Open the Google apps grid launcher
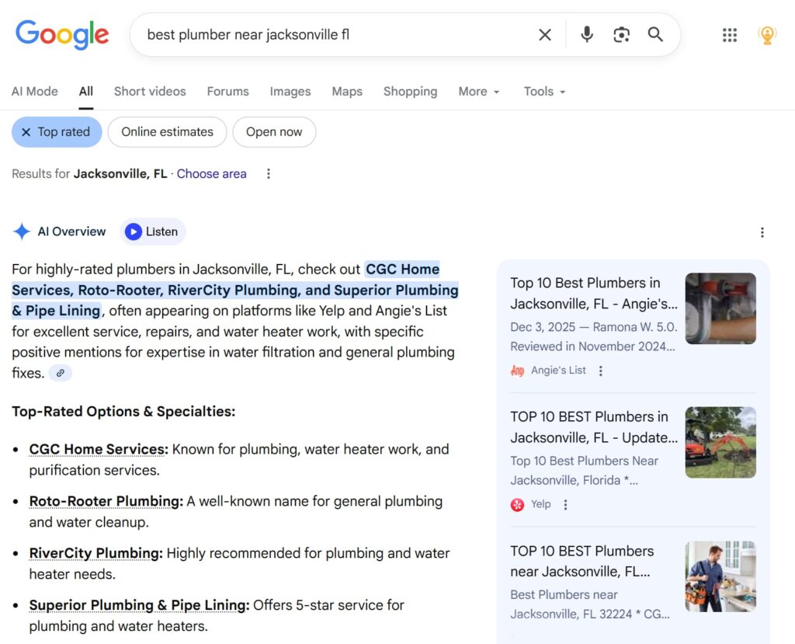 pyautogui.click(x=729, y=34)
